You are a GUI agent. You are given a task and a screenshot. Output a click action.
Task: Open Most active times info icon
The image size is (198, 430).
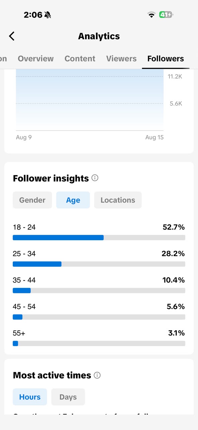97,375
